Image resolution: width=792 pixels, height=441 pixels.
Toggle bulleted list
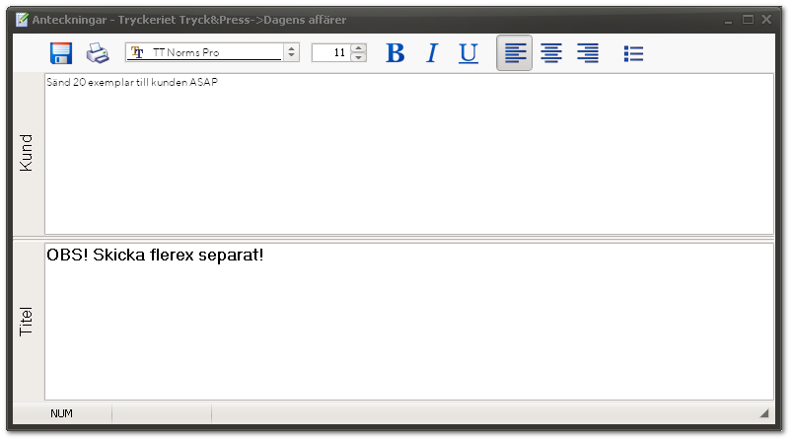pyautogui.click(x=633, y=53)
